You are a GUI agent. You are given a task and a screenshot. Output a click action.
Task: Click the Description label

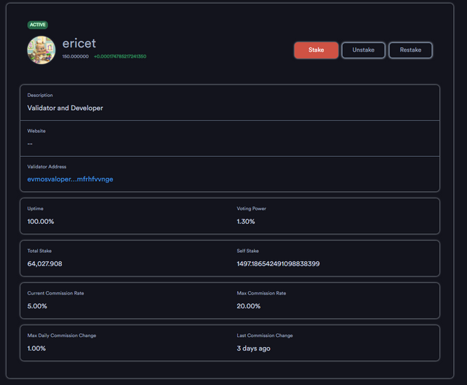pos(40,96)
